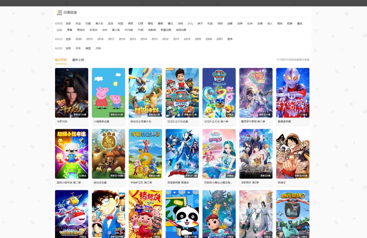The image size is (367, 238).
Task: Click the 泽塔奥特曼 普通话 title text
Action: pos(178,183)
